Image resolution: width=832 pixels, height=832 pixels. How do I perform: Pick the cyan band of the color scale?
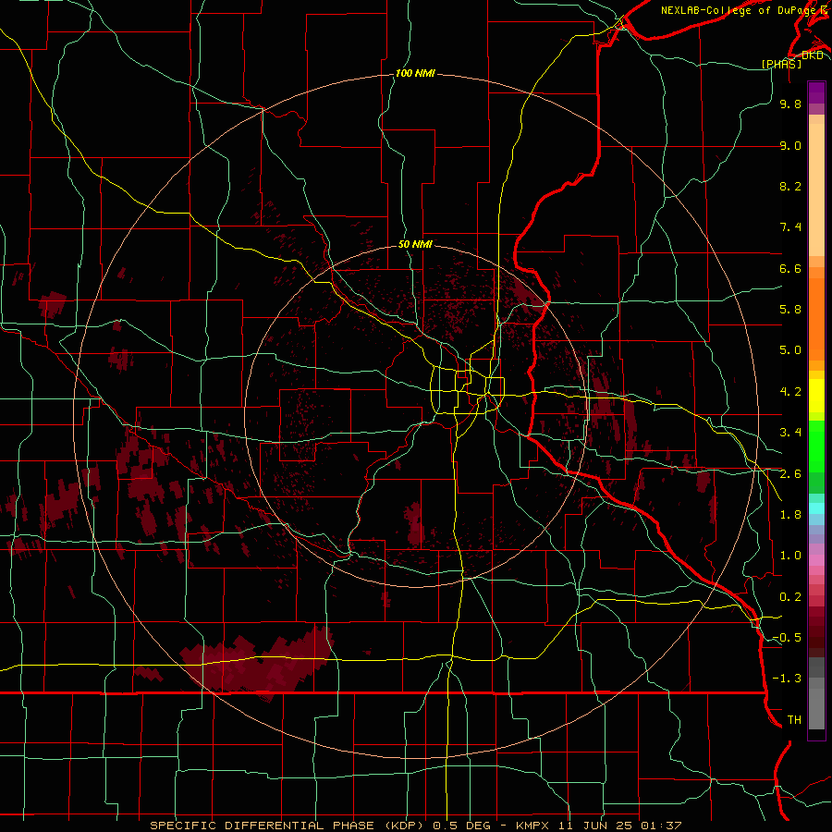click(816, 508)
